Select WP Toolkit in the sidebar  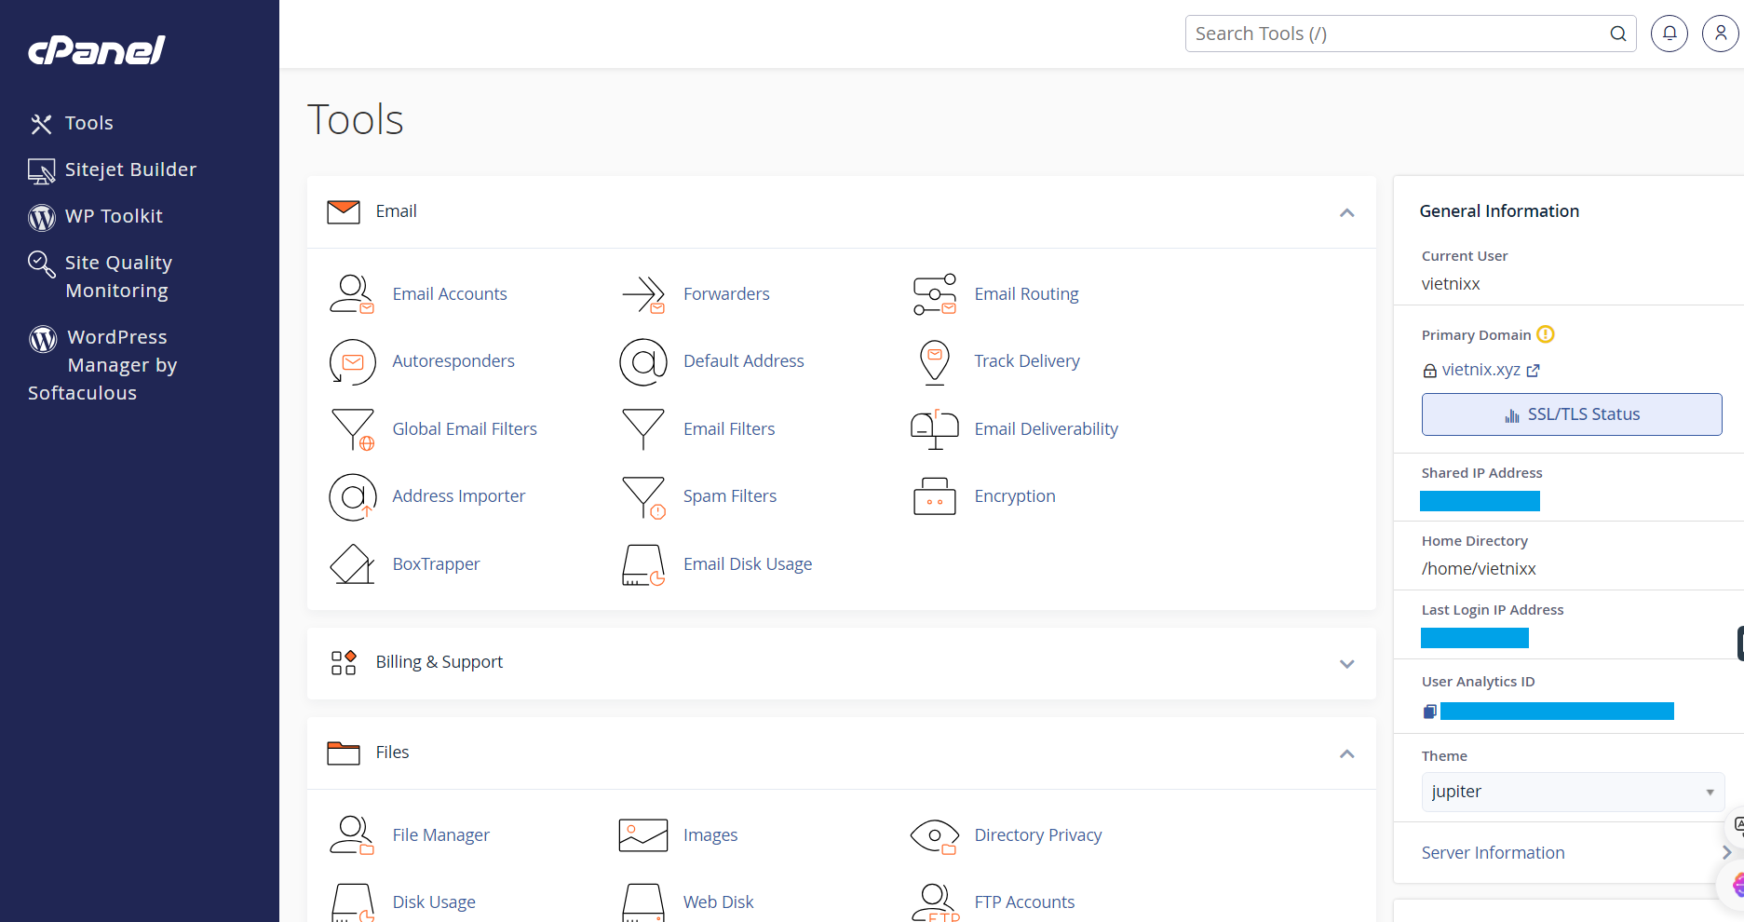pyautogui.click(x=114, y=216)
